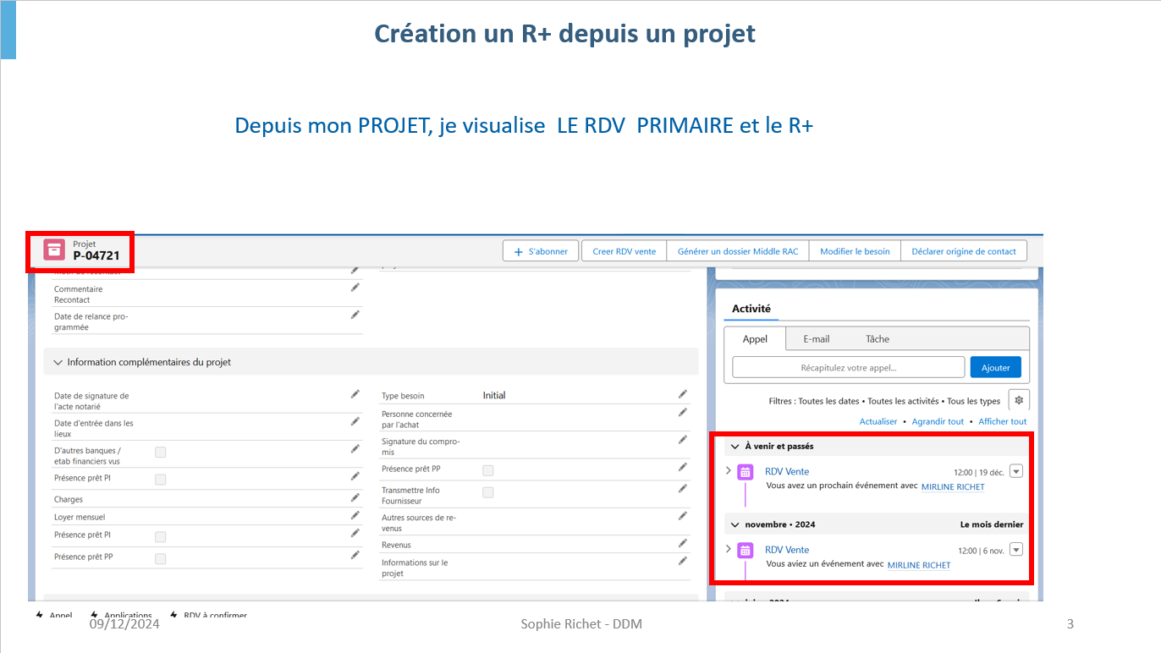Switch to the E-mail tab
The width and height of the screenshot is (1161, 653).
point(816,338)
